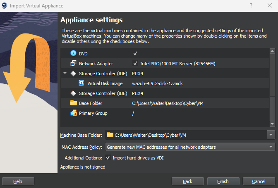Image resolution: width=278 pixels, height=188 pixels.
Task: Click the Network Adapter icon
Action: click(x=74, y=64)
